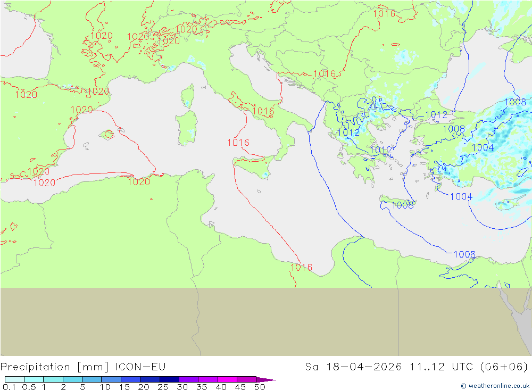The width and height of the screenshot is (532, 390).
Task: Click the red 1016 label in the Tyrrhenian Sea
Action: point(238,143)
